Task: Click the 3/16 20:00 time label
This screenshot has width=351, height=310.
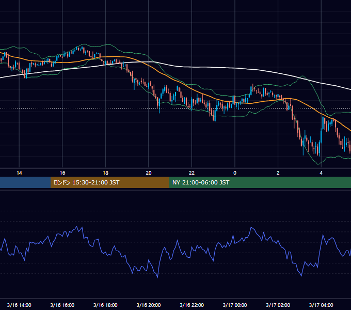Action: (149, 305)
